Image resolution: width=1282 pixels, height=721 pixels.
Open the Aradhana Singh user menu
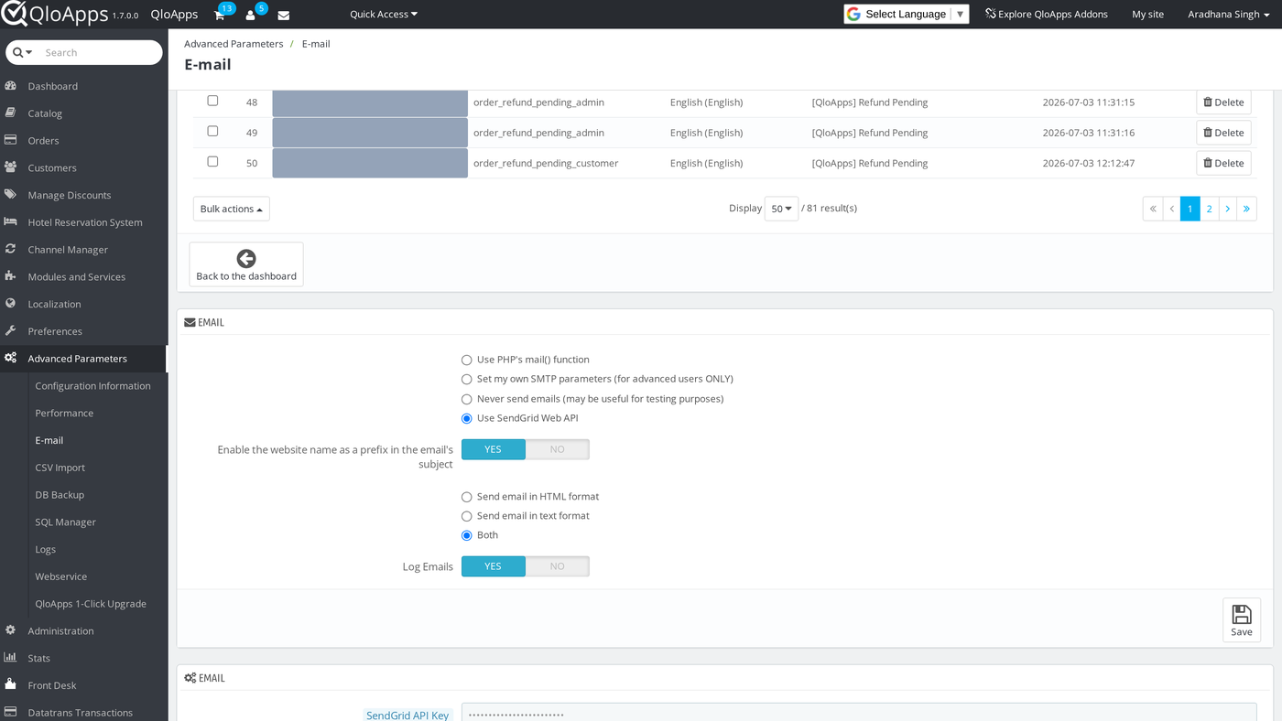coord(1228,14)
